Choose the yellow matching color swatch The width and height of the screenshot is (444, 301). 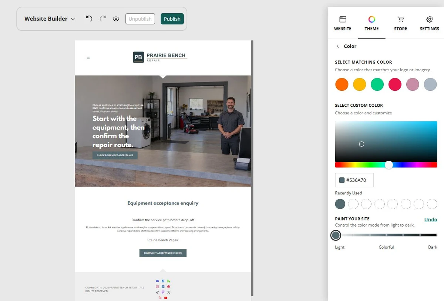[360, 84]
